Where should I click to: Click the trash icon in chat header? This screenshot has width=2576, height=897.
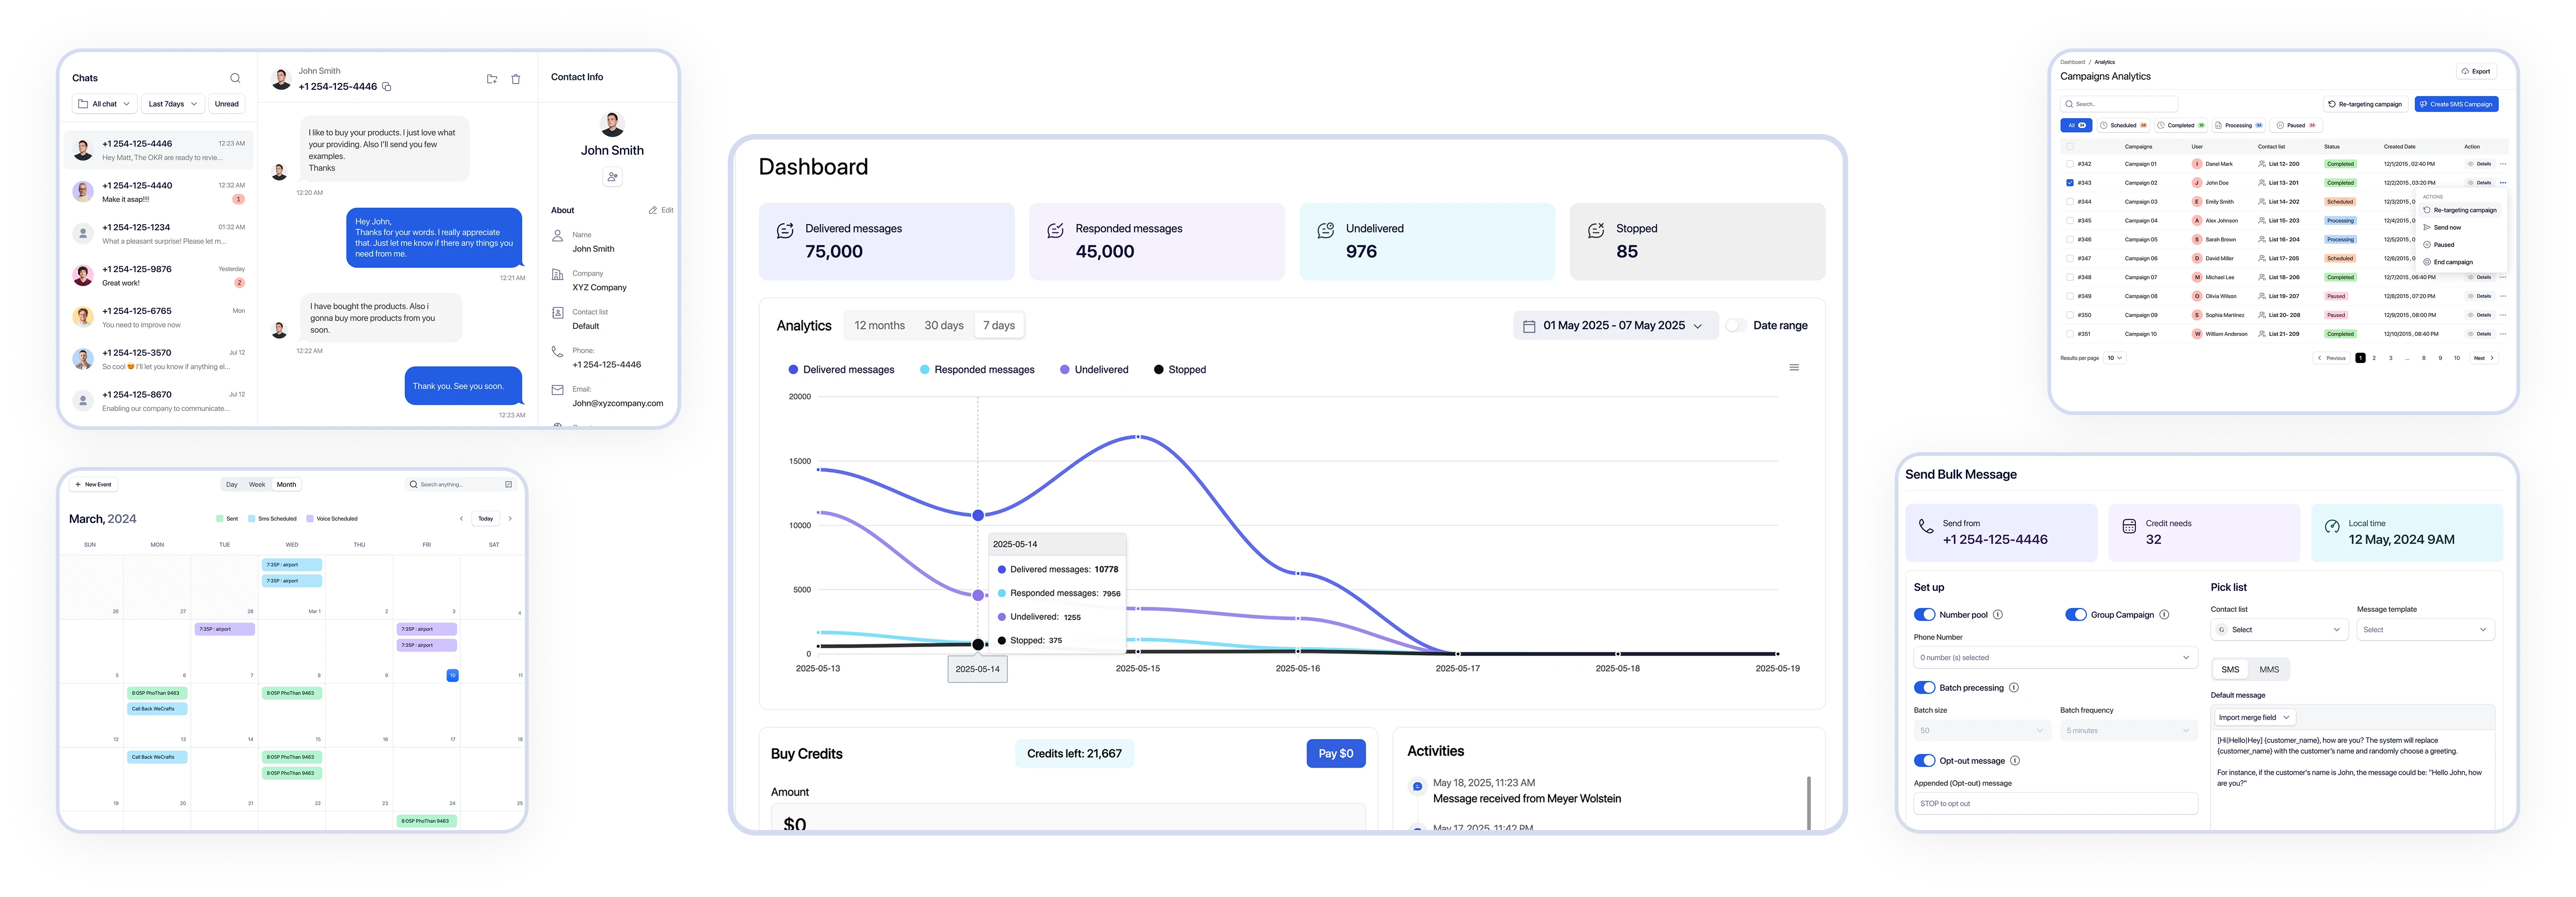click(x=516, y=79)
